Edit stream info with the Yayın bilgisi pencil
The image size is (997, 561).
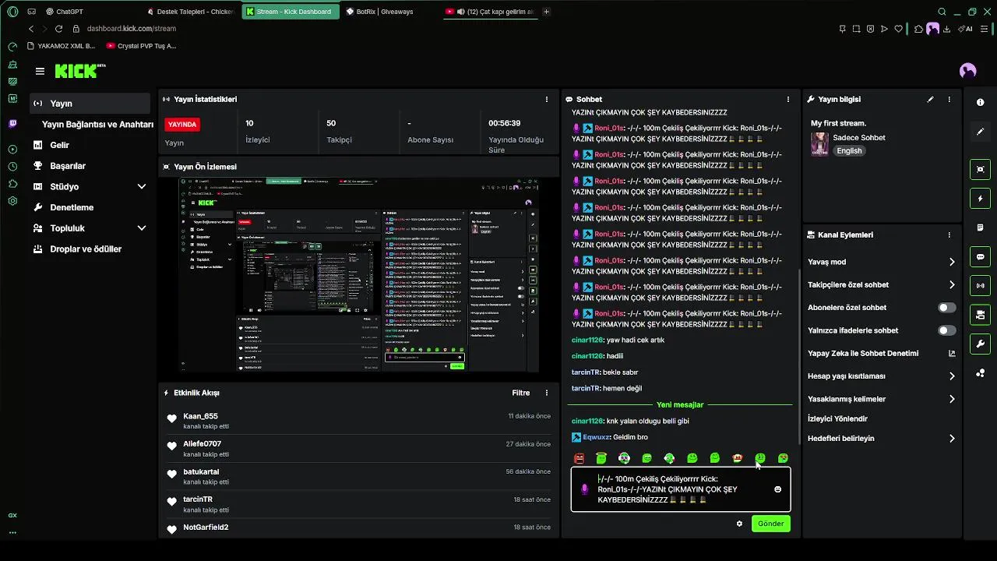(930, 100)
